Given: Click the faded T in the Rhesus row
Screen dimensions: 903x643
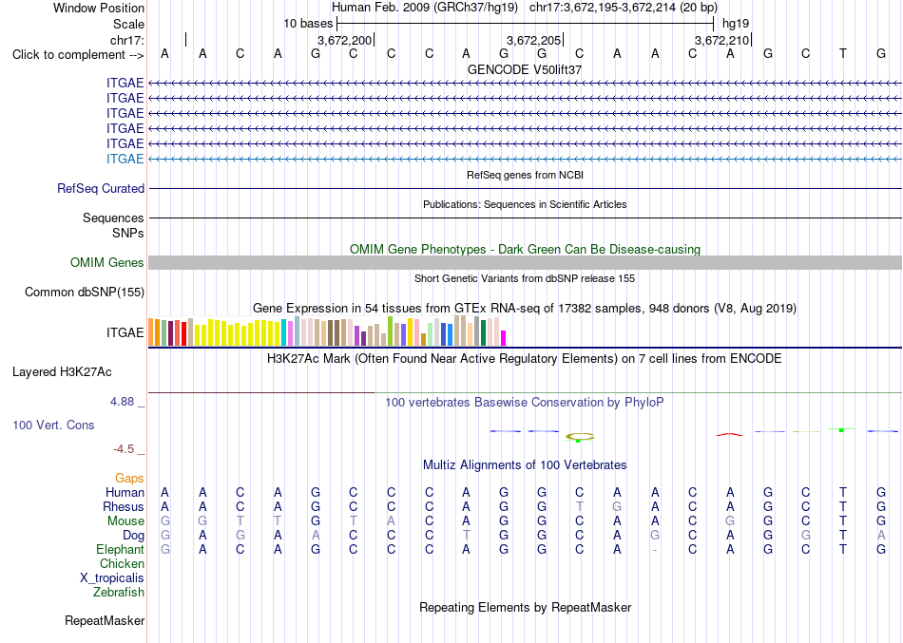Looking at the screenshot, I should click(580, 506).
